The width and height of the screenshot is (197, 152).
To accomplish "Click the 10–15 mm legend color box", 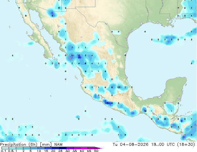I will pyautogui.click(x=41, y=148).
